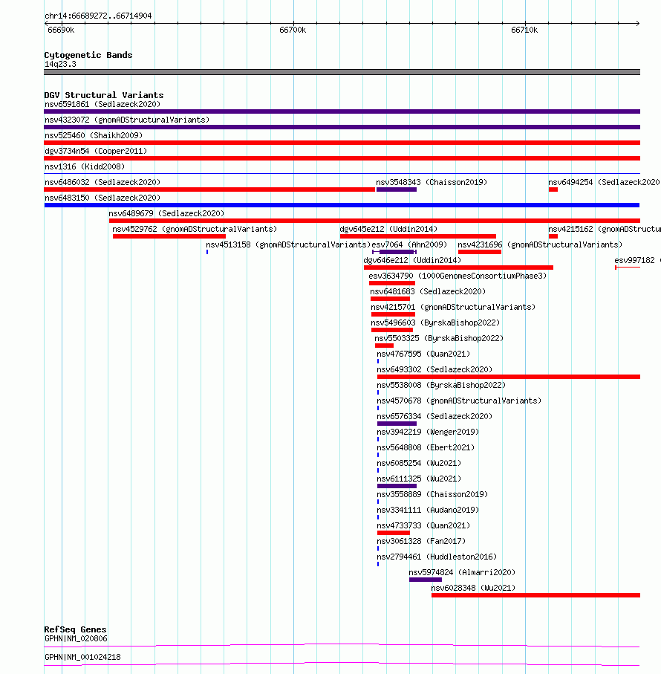This screenshot has height=674, width=661.
Task: Open the GPHN|NM_001024218 gene entry
Action: pos(82,657)
